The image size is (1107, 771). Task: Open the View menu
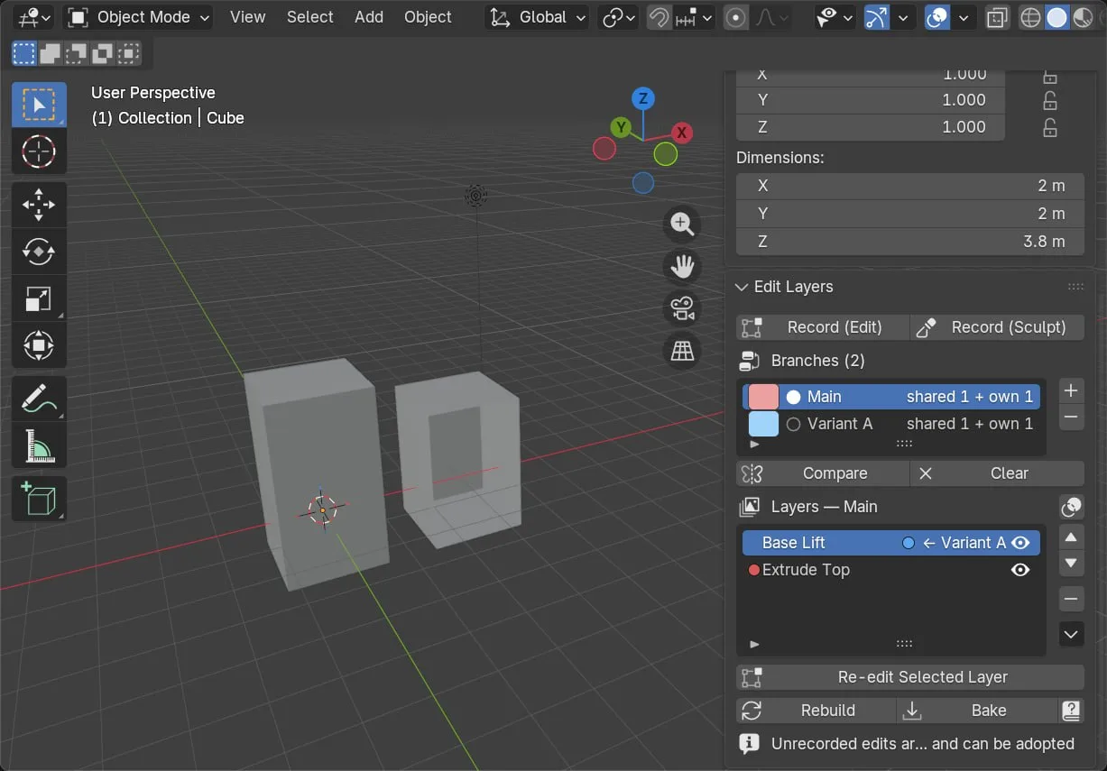(x=247, y=17)
